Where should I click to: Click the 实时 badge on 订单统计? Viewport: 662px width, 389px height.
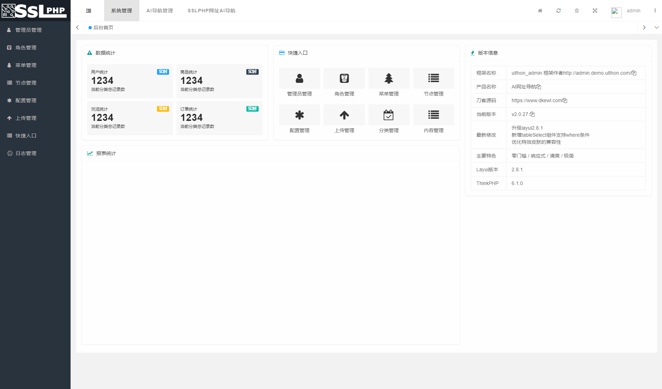point(252,109)
